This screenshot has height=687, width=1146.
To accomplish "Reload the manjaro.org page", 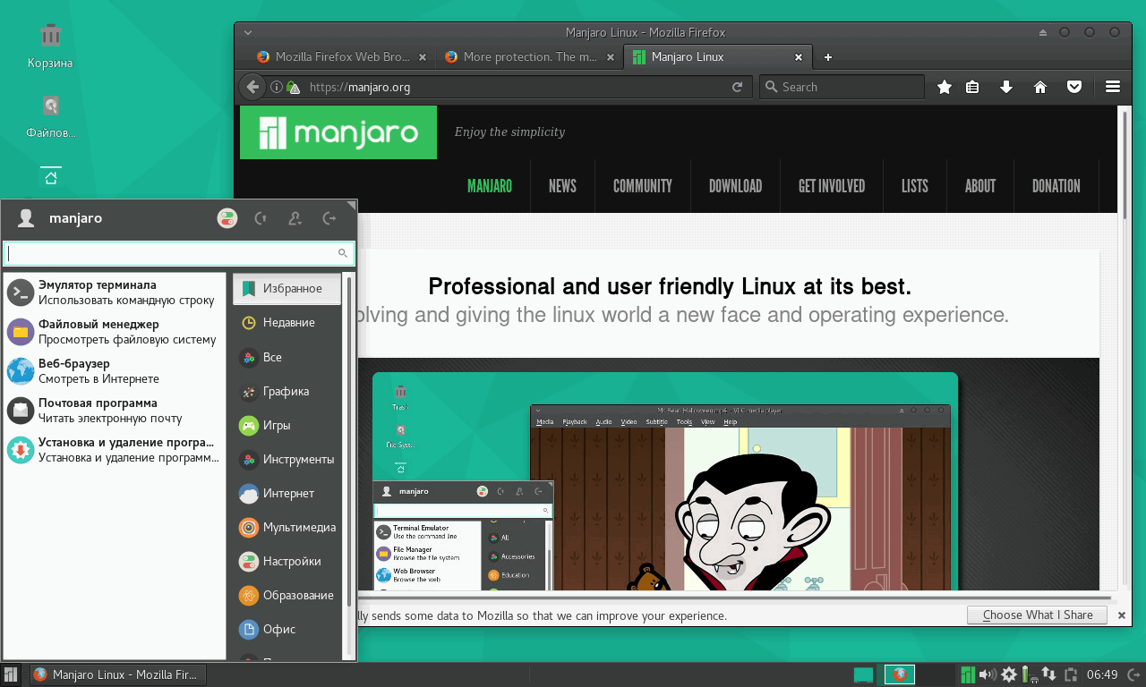I will [x=738, y=87].
